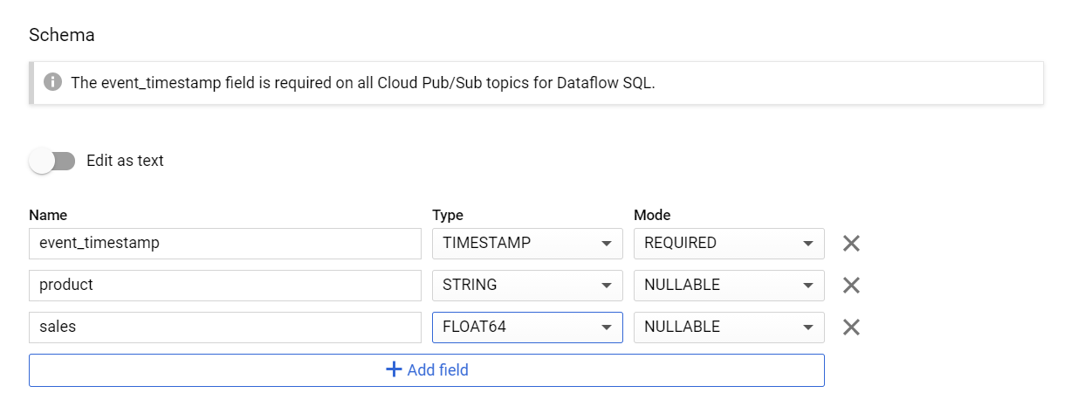Open the STRING type dropdown for product
Image resolution: width=1071 pixels, height=400 pixels.
[527, 286]
